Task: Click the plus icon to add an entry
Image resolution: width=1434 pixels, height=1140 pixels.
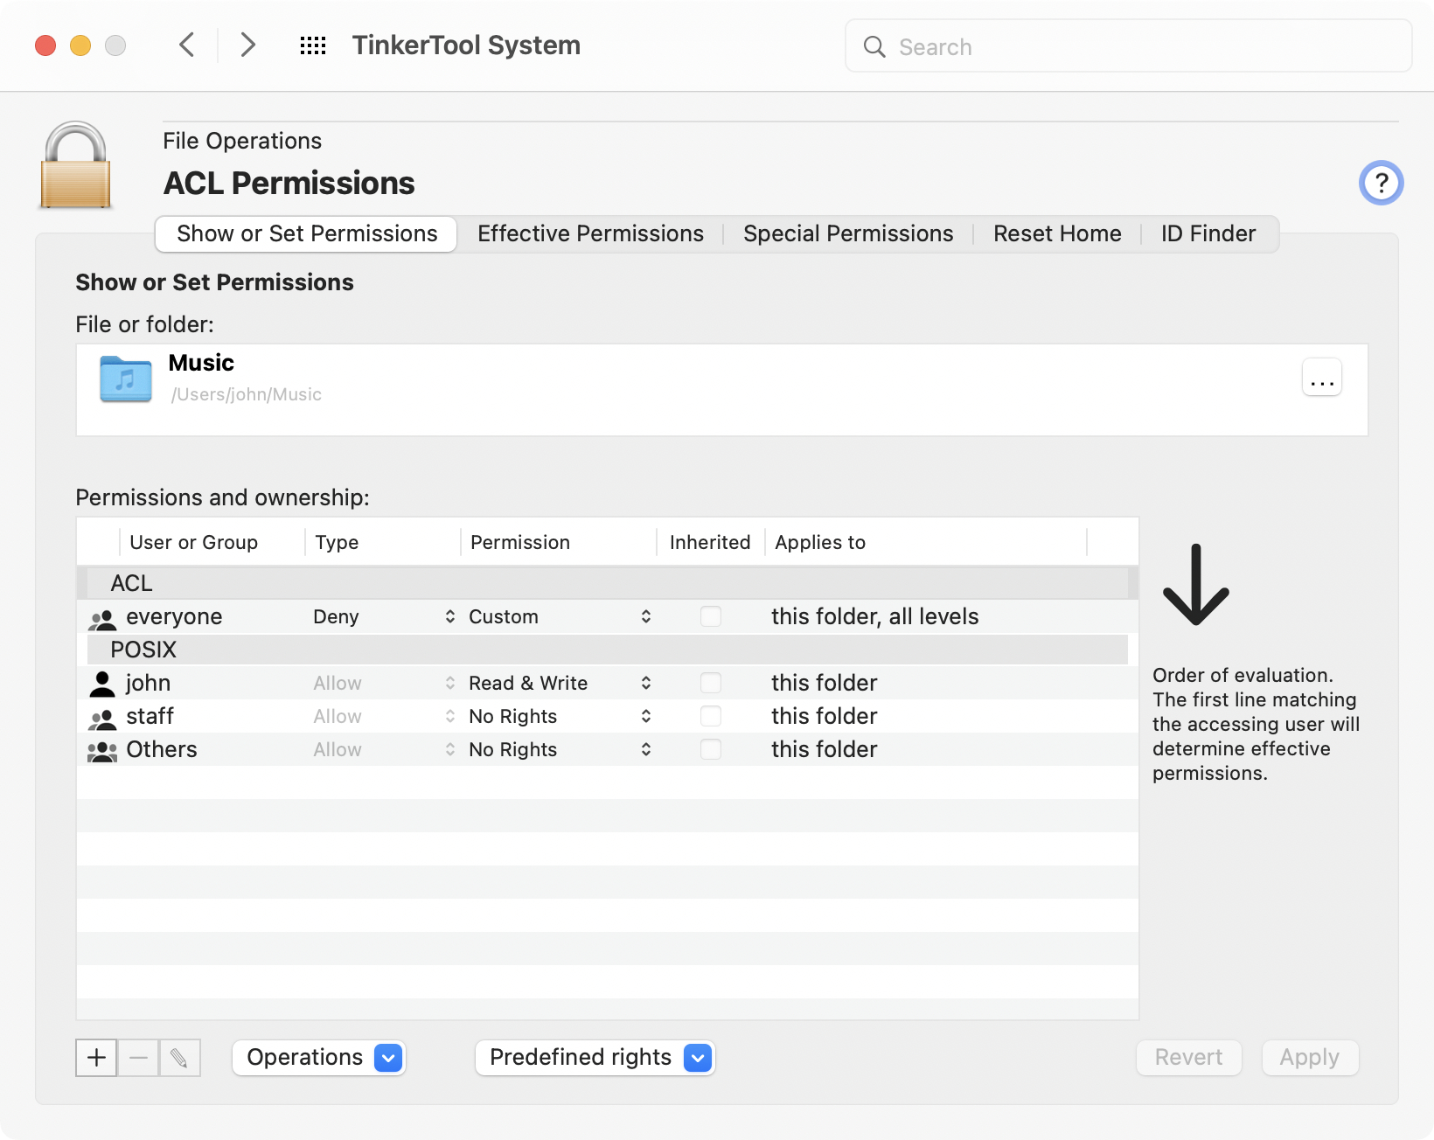Action: point(95,1057)
